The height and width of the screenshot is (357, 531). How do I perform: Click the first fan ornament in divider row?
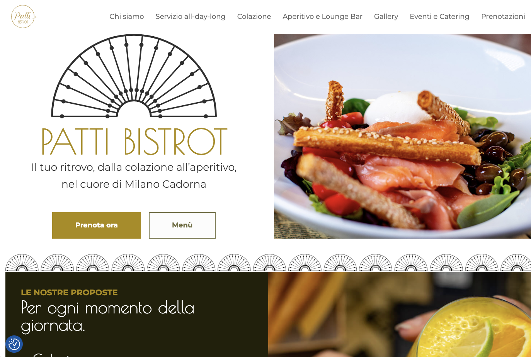pos(22,263)
